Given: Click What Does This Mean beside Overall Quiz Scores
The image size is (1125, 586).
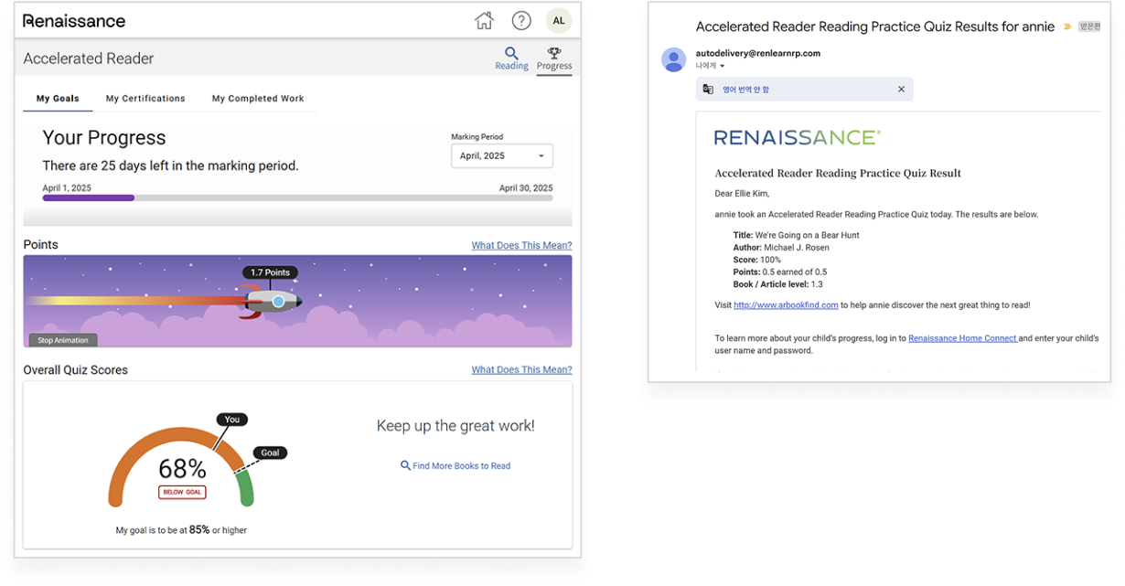Looking at the screenshot, I should pyautogui.click(x=521, y=370).
